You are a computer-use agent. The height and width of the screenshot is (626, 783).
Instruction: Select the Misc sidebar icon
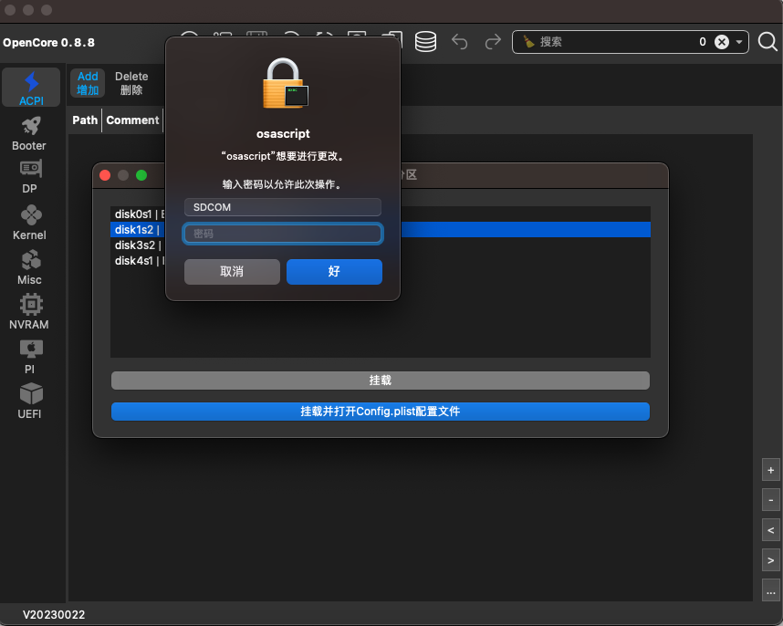point(30,267)
